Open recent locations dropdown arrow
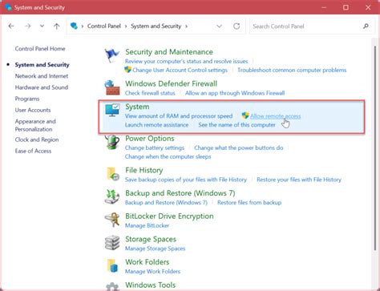 click(x=42, y=26)
